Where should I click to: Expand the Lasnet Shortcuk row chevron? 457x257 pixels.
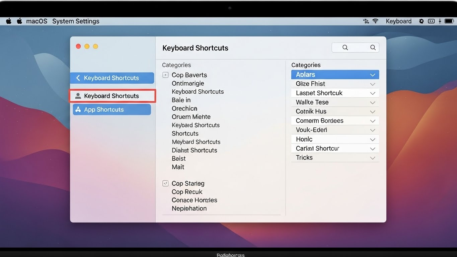(x=372, y=93)
